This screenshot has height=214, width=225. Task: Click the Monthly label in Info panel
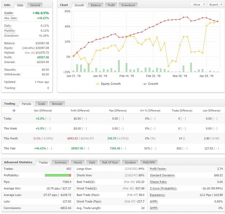point(10,31)
